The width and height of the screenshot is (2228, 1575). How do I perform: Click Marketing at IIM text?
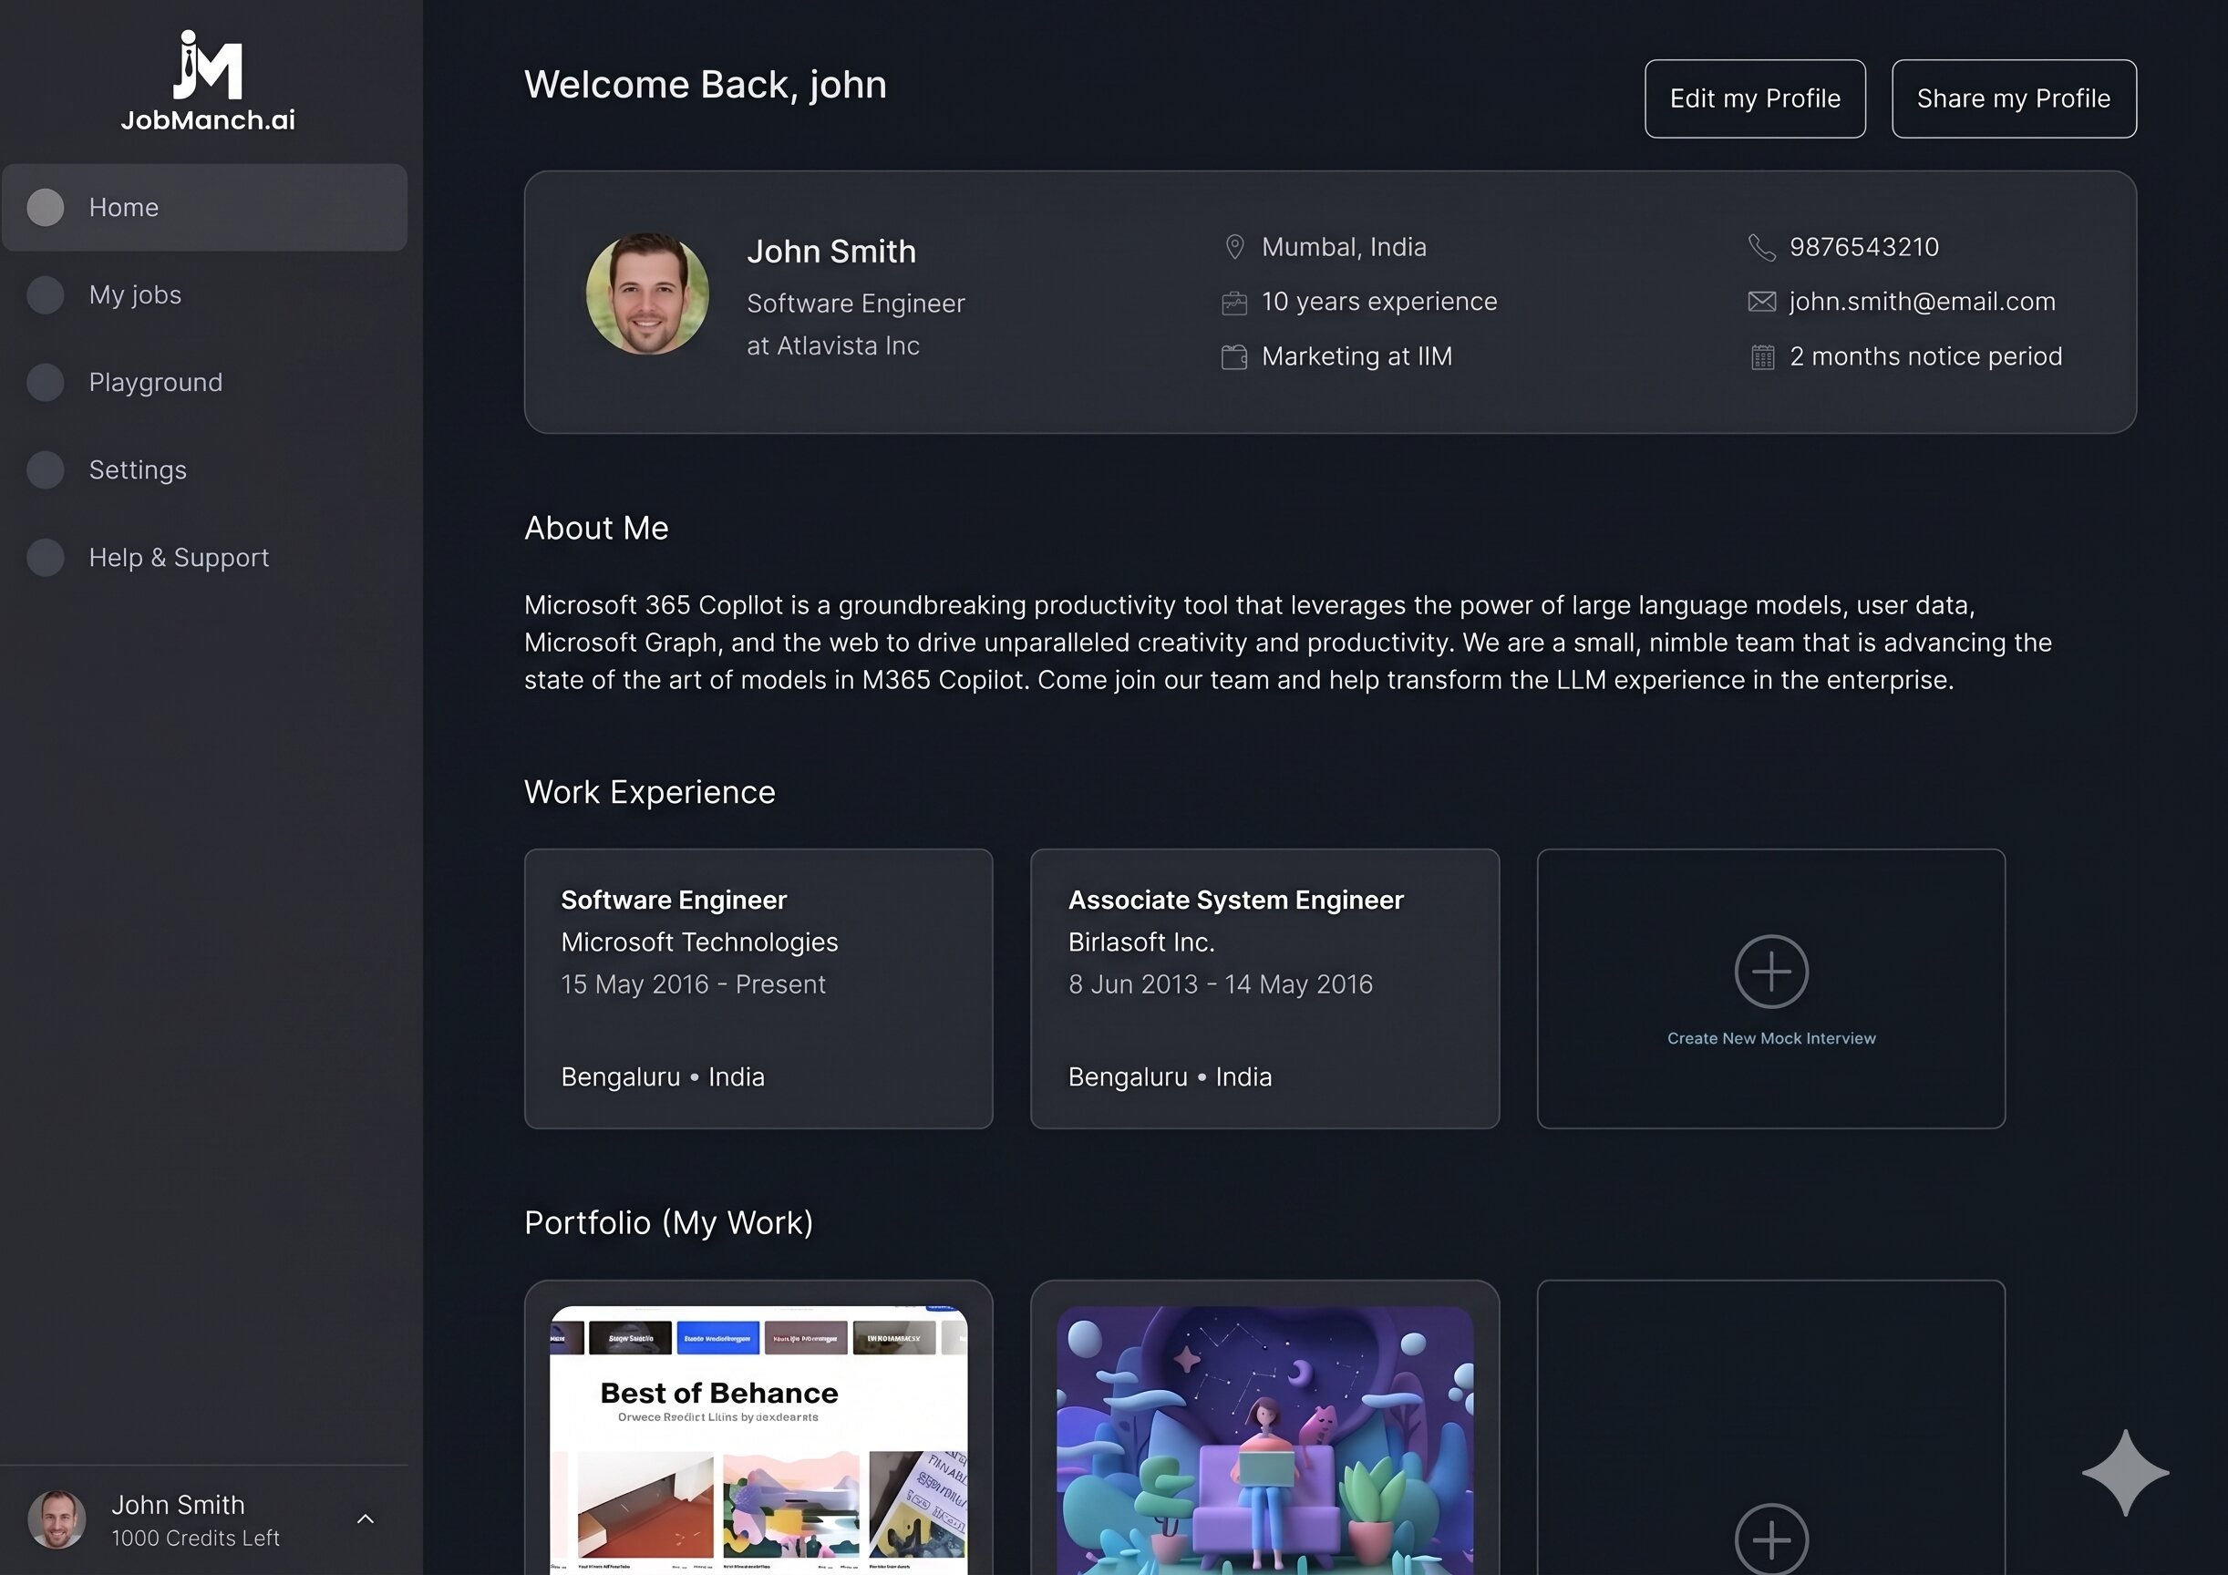(1356, 356)
